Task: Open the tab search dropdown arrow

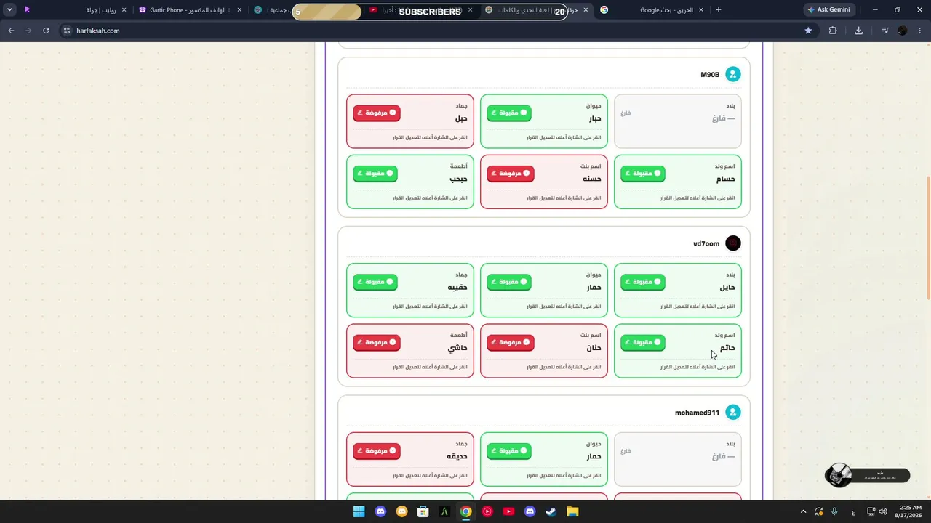Action: [x=9, y=9]
